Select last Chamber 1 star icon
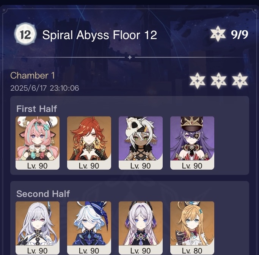The width and height of the screenshot is (259, 255). 240,81
